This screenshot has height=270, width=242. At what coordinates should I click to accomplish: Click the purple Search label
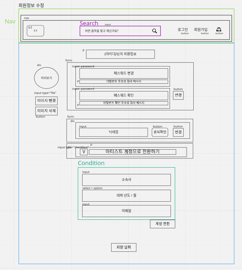[89, 23]
